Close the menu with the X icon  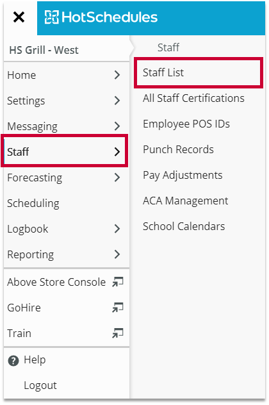[x=19, y=17]
